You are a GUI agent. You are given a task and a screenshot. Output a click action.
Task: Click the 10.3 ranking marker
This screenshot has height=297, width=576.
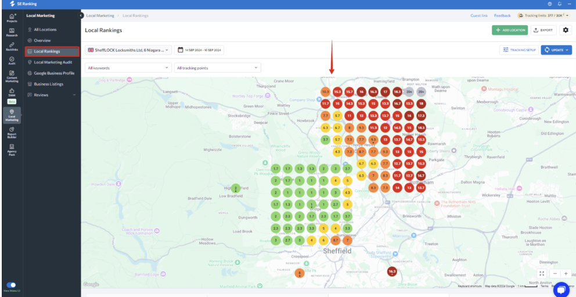tap(325, 91)
